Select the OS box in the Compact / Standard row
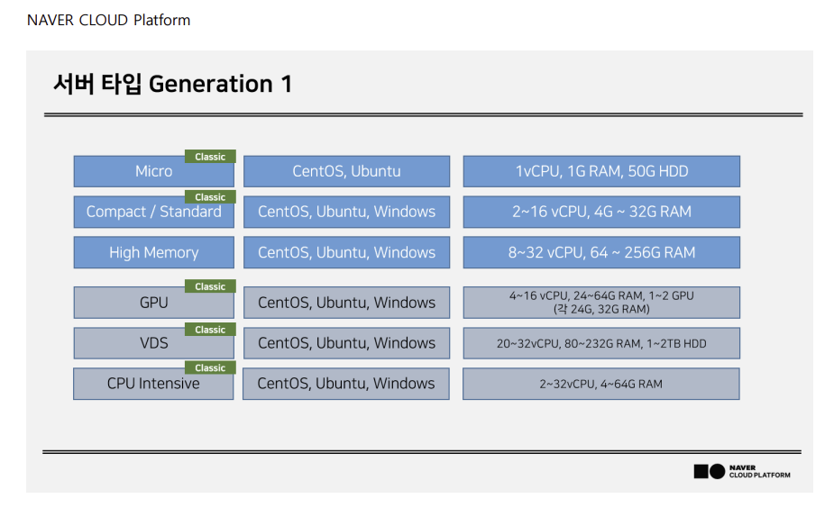 347,212
